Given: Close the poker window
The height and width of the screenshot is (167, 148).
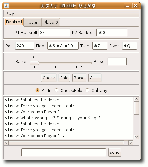Looking at the screenshot, I should pyautogui.click(x=136, y=6).
